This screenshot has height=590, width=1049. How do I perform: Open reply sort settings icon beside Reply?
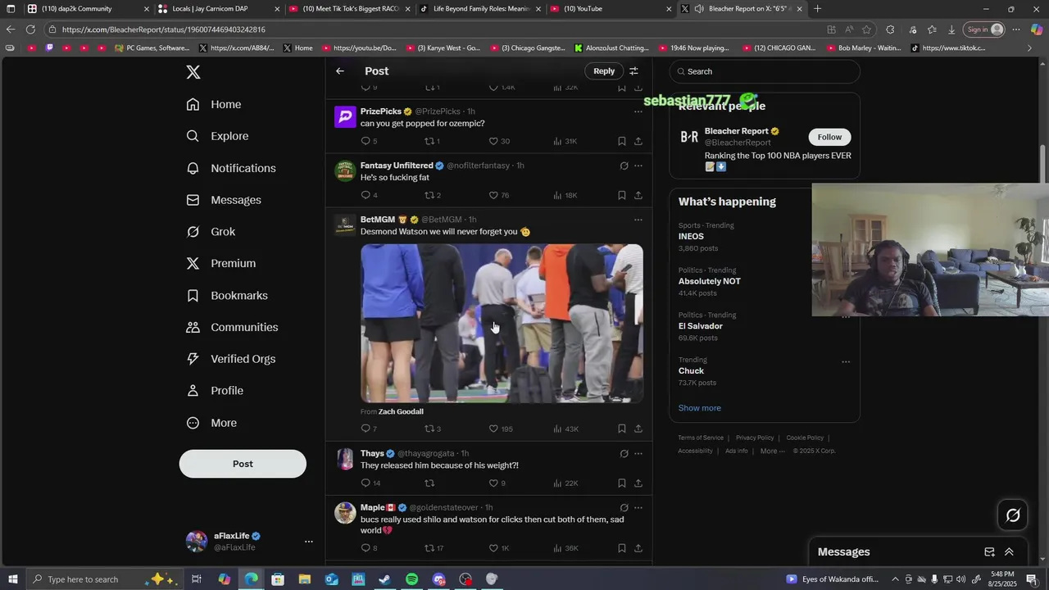[633, 71]
